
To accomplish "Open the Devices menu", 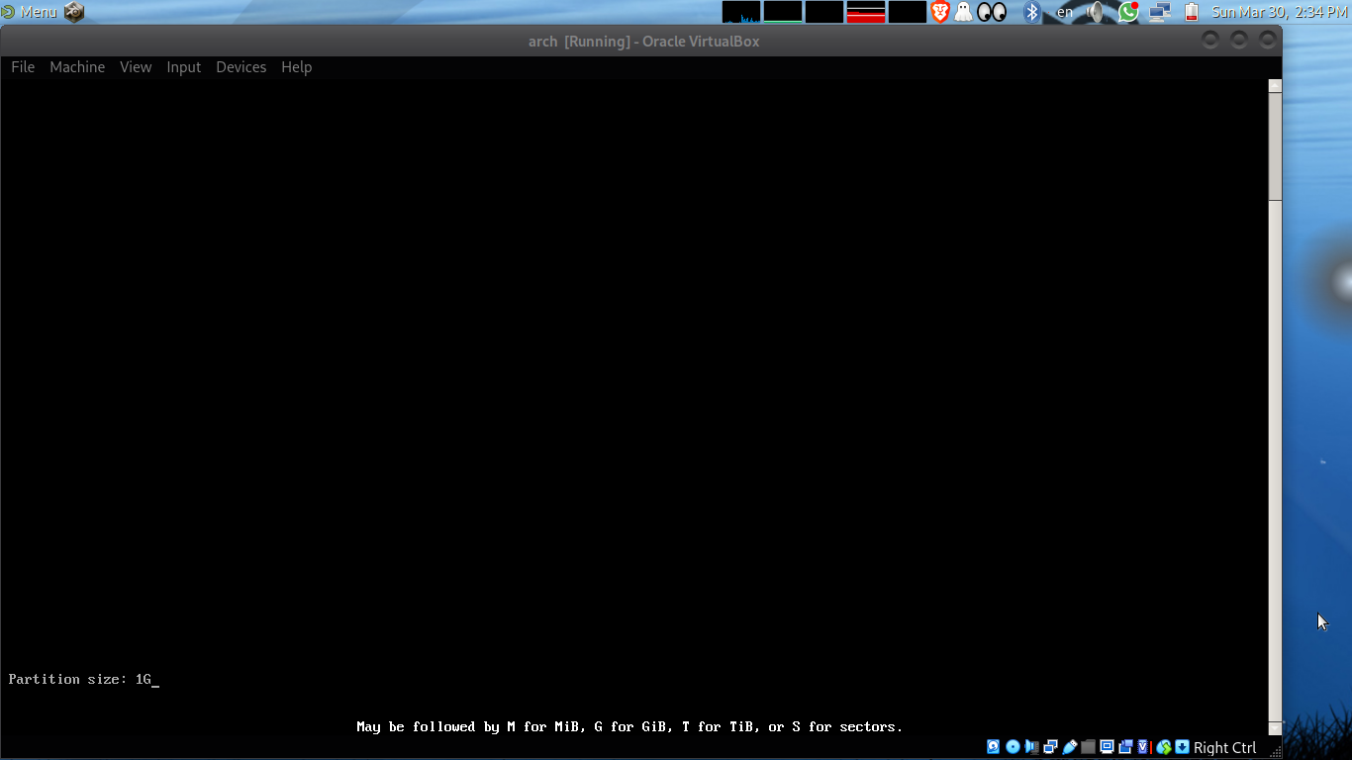I will [241, 67].
